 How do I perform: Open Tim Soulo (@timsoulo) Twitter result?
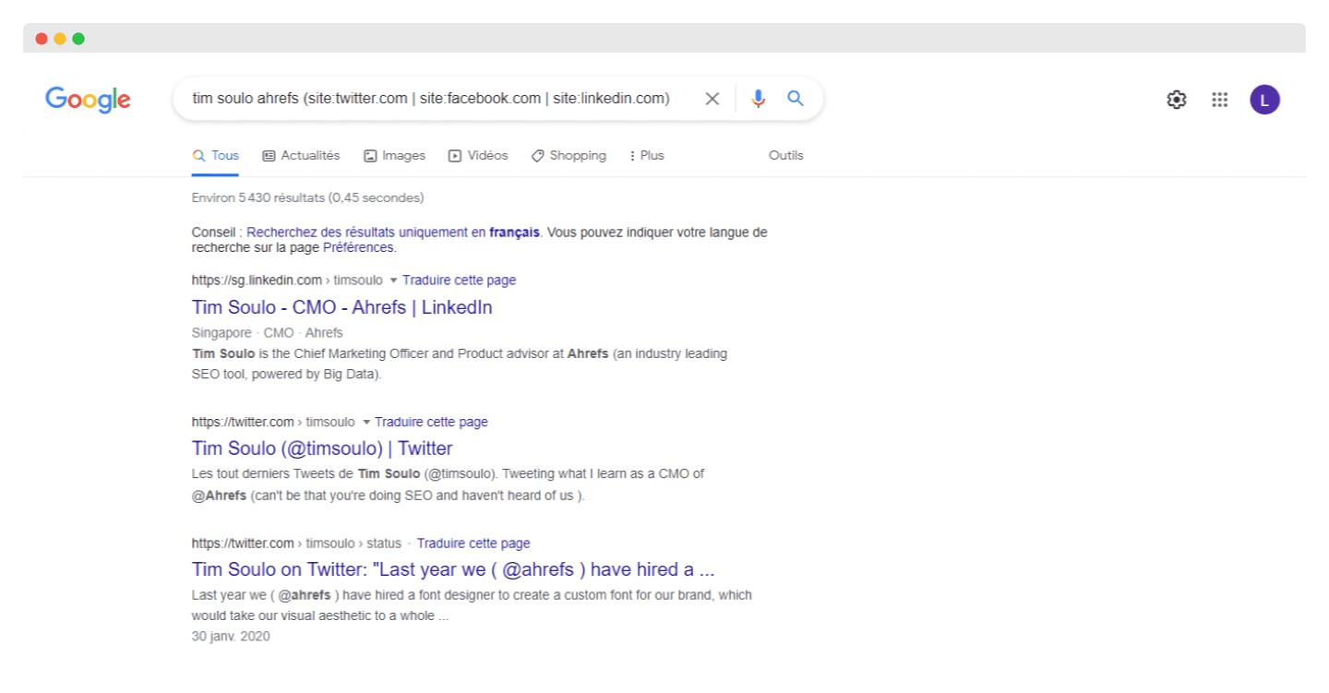pos(322,448)
